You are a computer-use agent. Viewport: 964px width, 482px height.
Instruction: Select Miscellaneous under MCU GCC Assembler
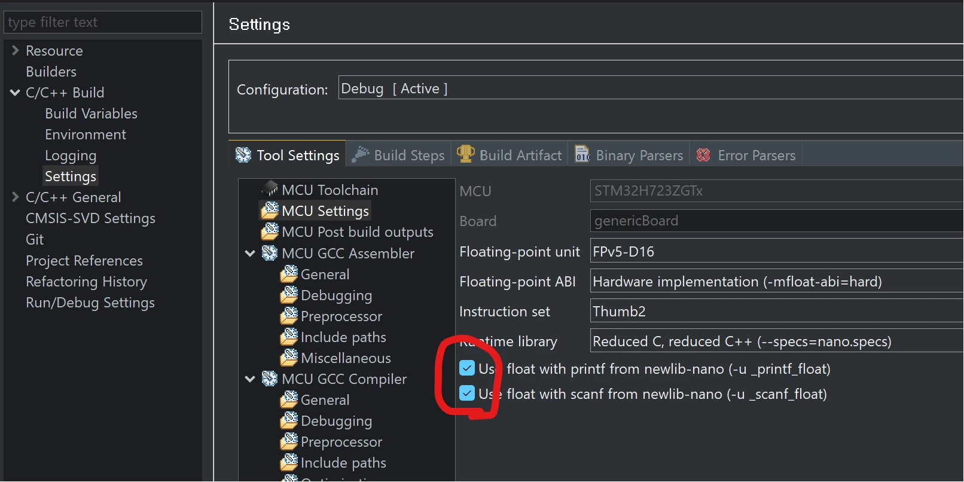point(346,358)
